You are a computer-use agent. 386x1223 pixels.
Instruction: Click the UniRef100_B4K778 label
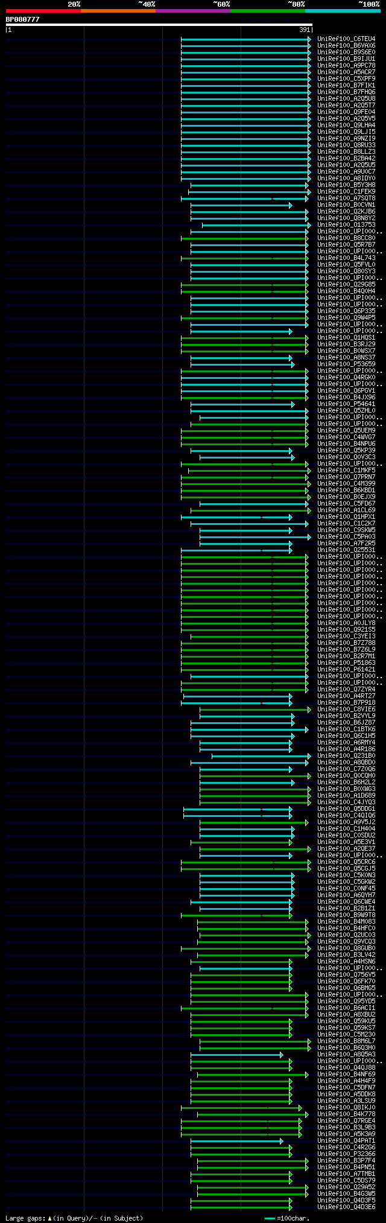[346, 1114]
